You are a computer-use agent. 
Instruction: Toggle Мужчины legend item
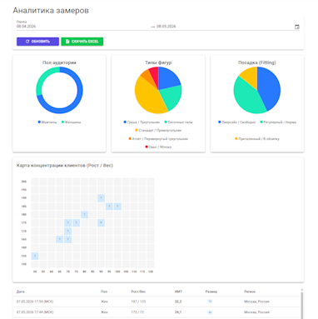(x=47, y=122)
